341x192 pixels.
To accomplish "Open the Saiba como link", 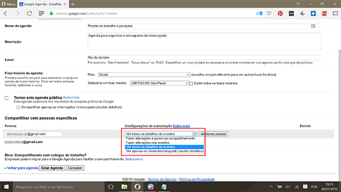I will (134, 159).
